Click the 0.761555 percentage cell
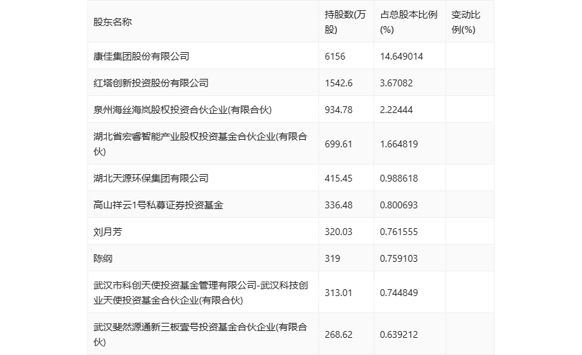This screenshot has width=582, height=355. click(x=398, y=232)
